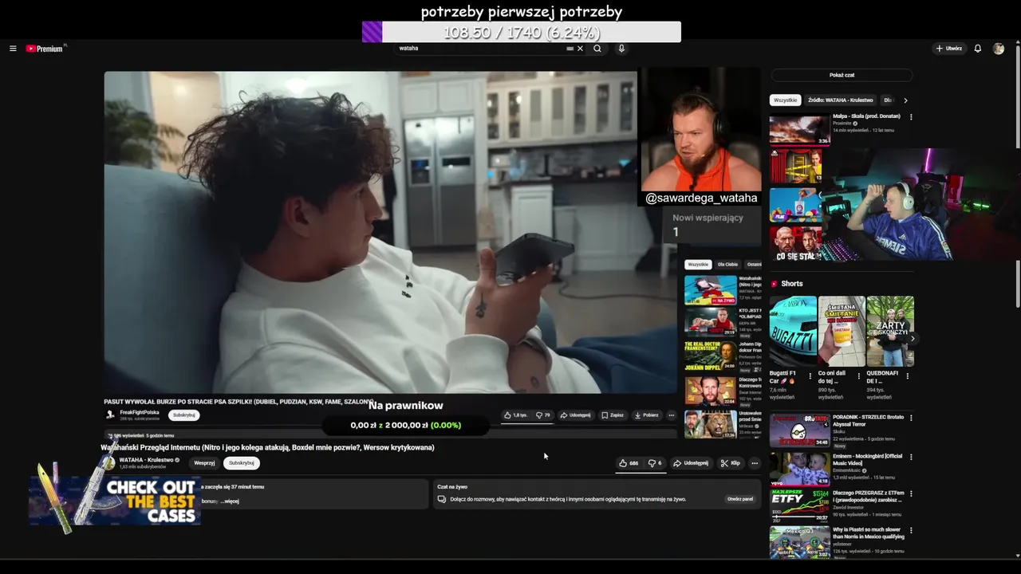Image resolution: width=1021 pixels, height=574 pixels.
Task: Share the WATAHA stream via Udostępnij
Action: [691, 463]
